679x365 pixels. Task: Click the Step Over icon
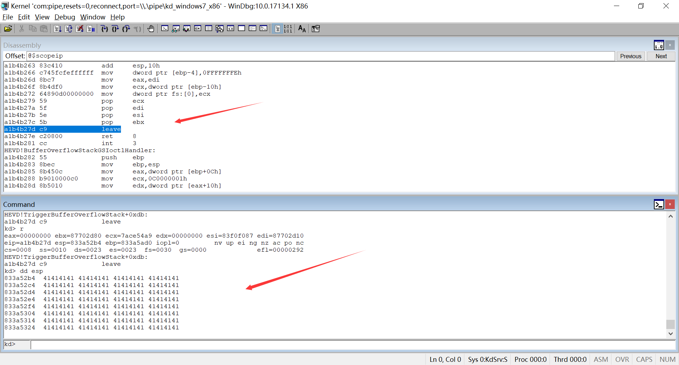point(115,29)
